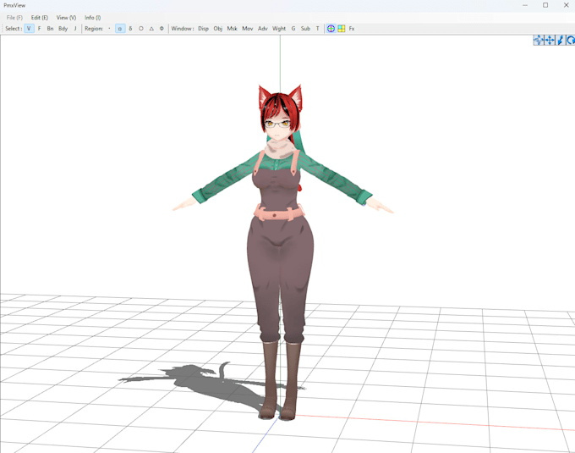
Task: Open the Adv window
Action: click(263, 29)
